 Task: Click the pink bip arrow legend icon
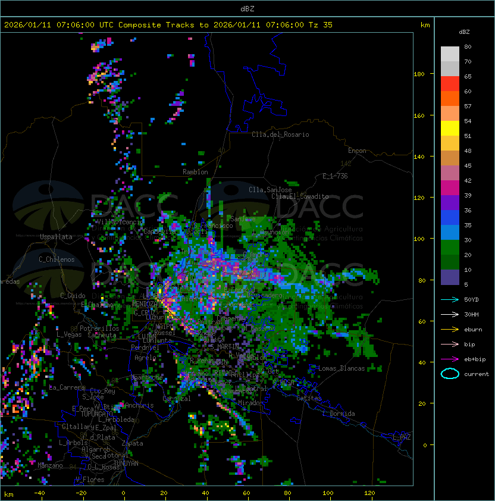coord(450,344)
